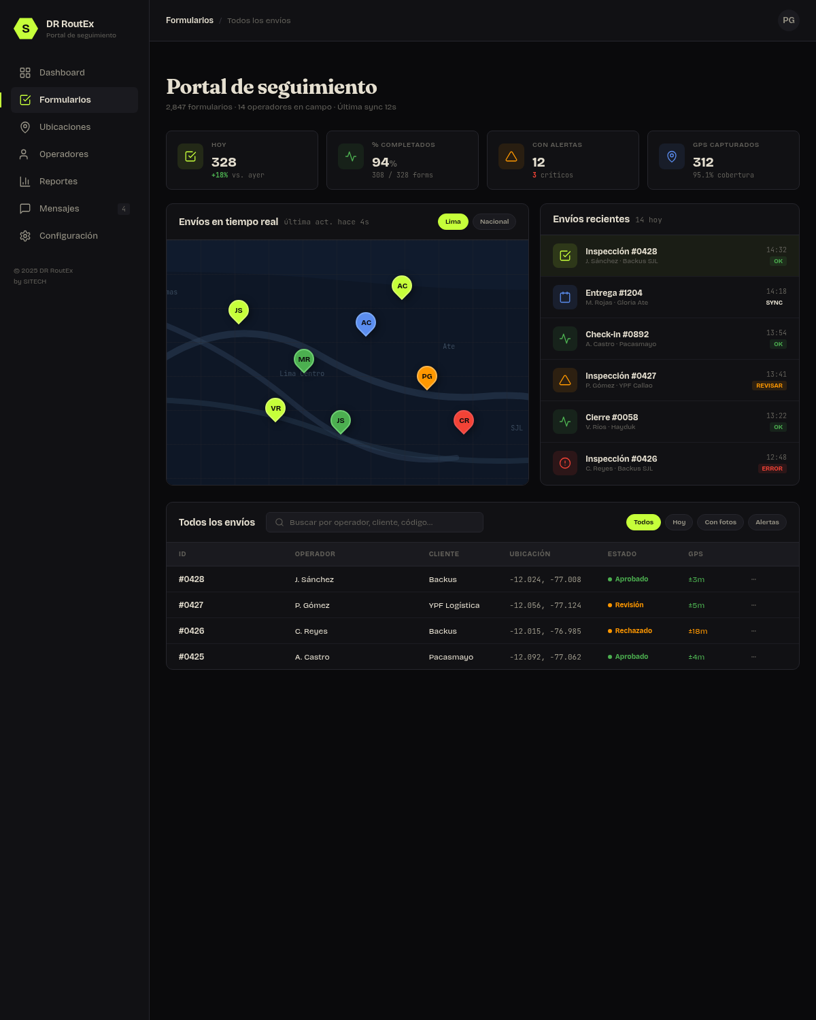Click the Entrega #1204 calendar icon
This screenshot has height=1020, width=816.
click(565, 297)
